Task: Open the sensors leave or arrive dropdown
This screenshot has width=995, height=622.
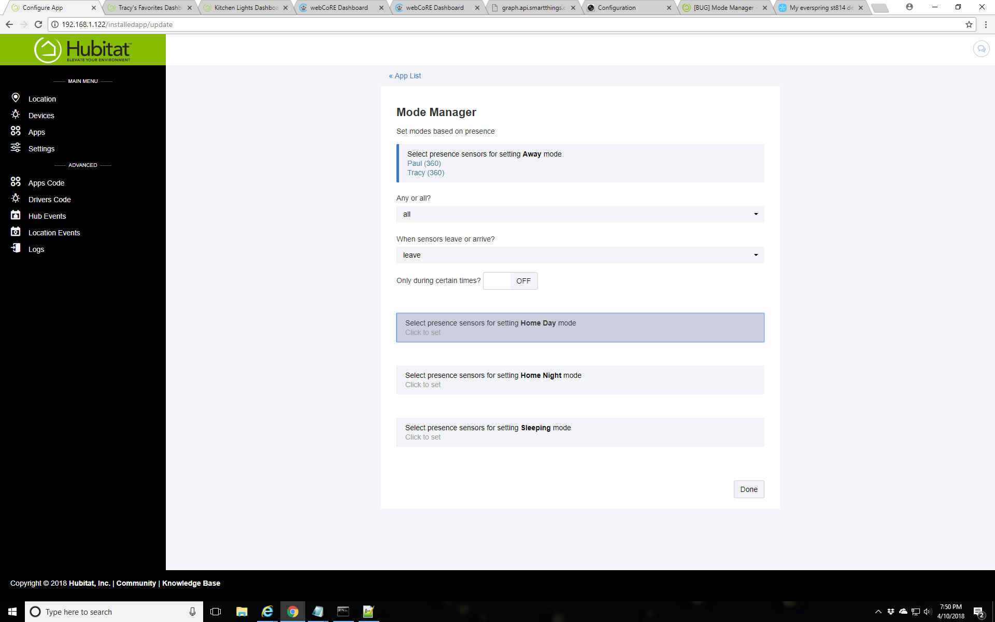Action: click(x=580, y=255)
